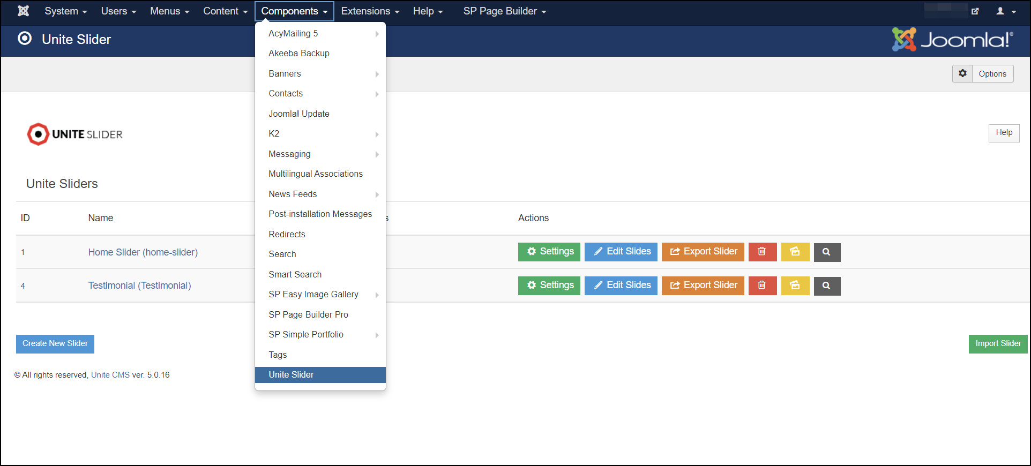Open the user account menu icon

pyautogui.click(x=1006, y=11)
